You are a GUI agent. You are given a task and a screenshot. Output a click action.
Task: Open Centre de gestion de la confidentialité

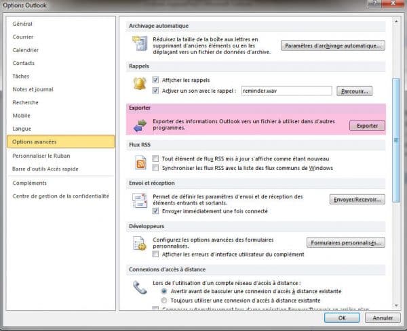point(60,196)
